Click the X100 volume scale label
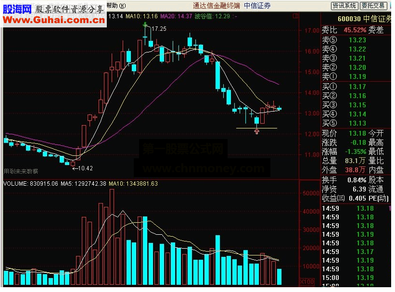395x292 pixels. click(x=307, y=282)
